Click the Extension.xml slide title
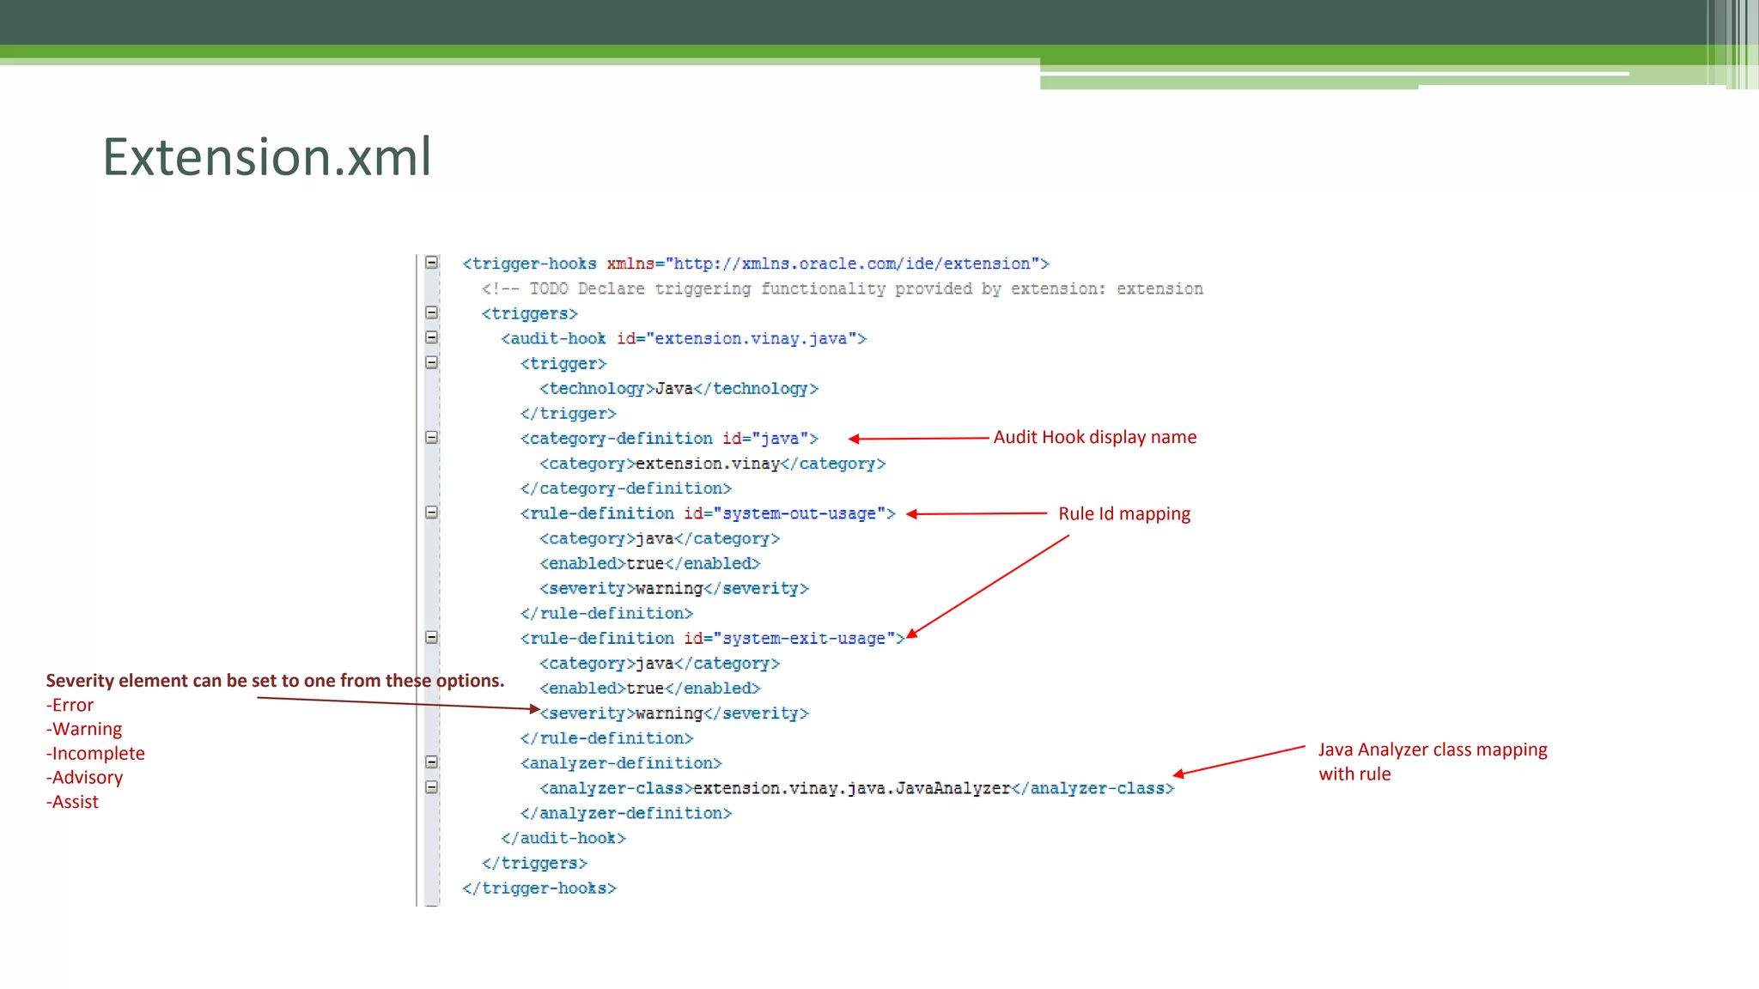The width and height of the screenshot is (1759, 989). click(x=267, y=157)
